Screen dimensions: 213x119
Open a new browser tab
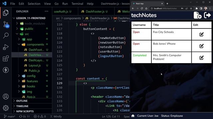point(167,4)
